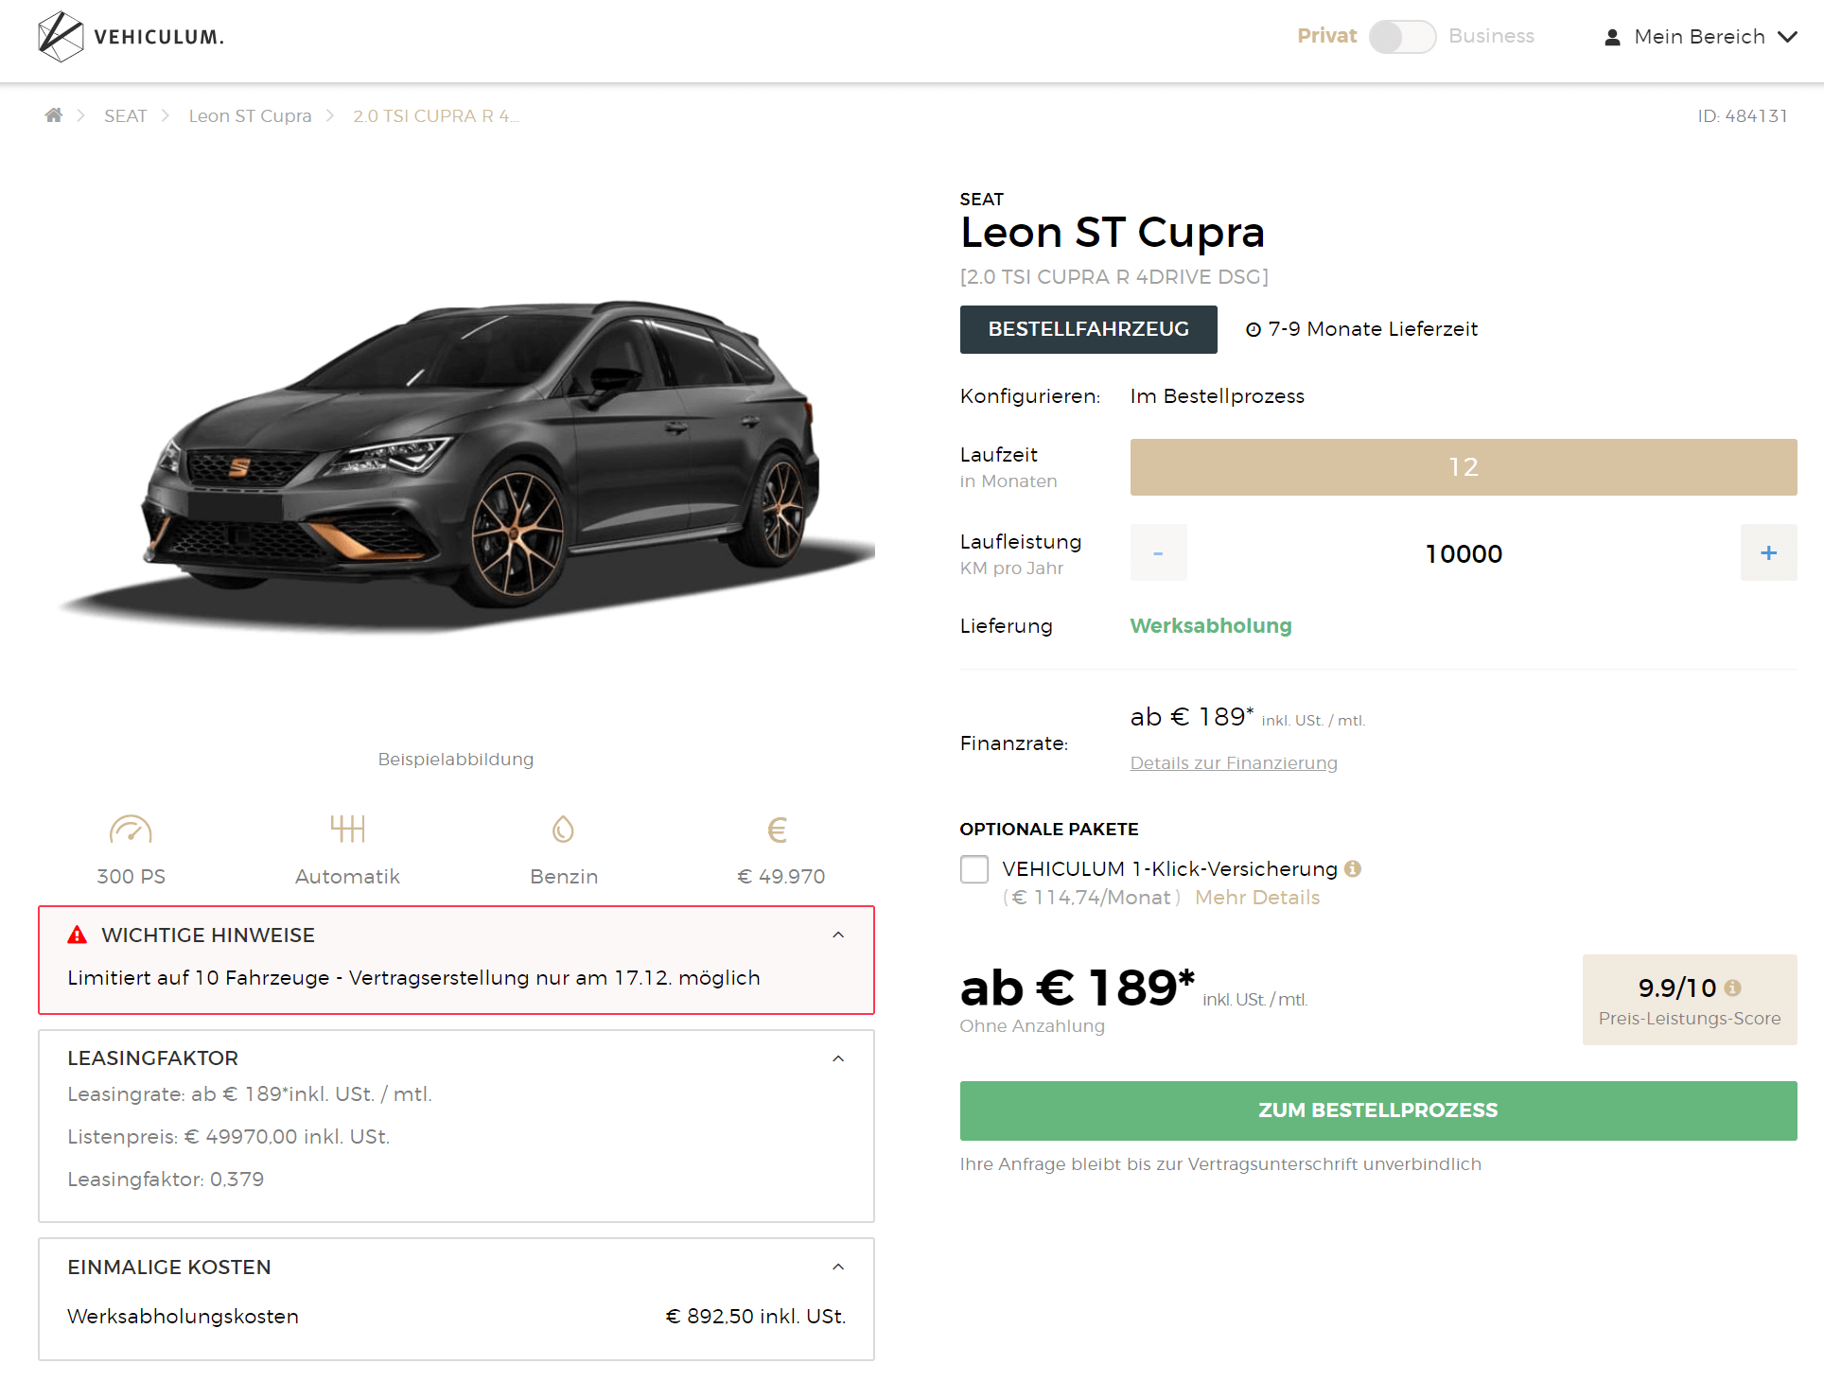Click the Leon ST Cupra heading
Viewport: 1824px width, 1381px height.
tap(1113, 233)
